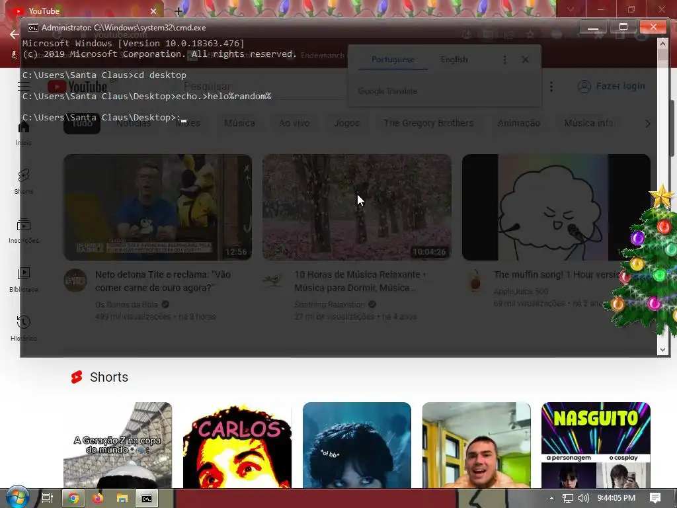677x508 pixels.
Task: Click the cmd window title bar icon
Action: click(33, 28)
